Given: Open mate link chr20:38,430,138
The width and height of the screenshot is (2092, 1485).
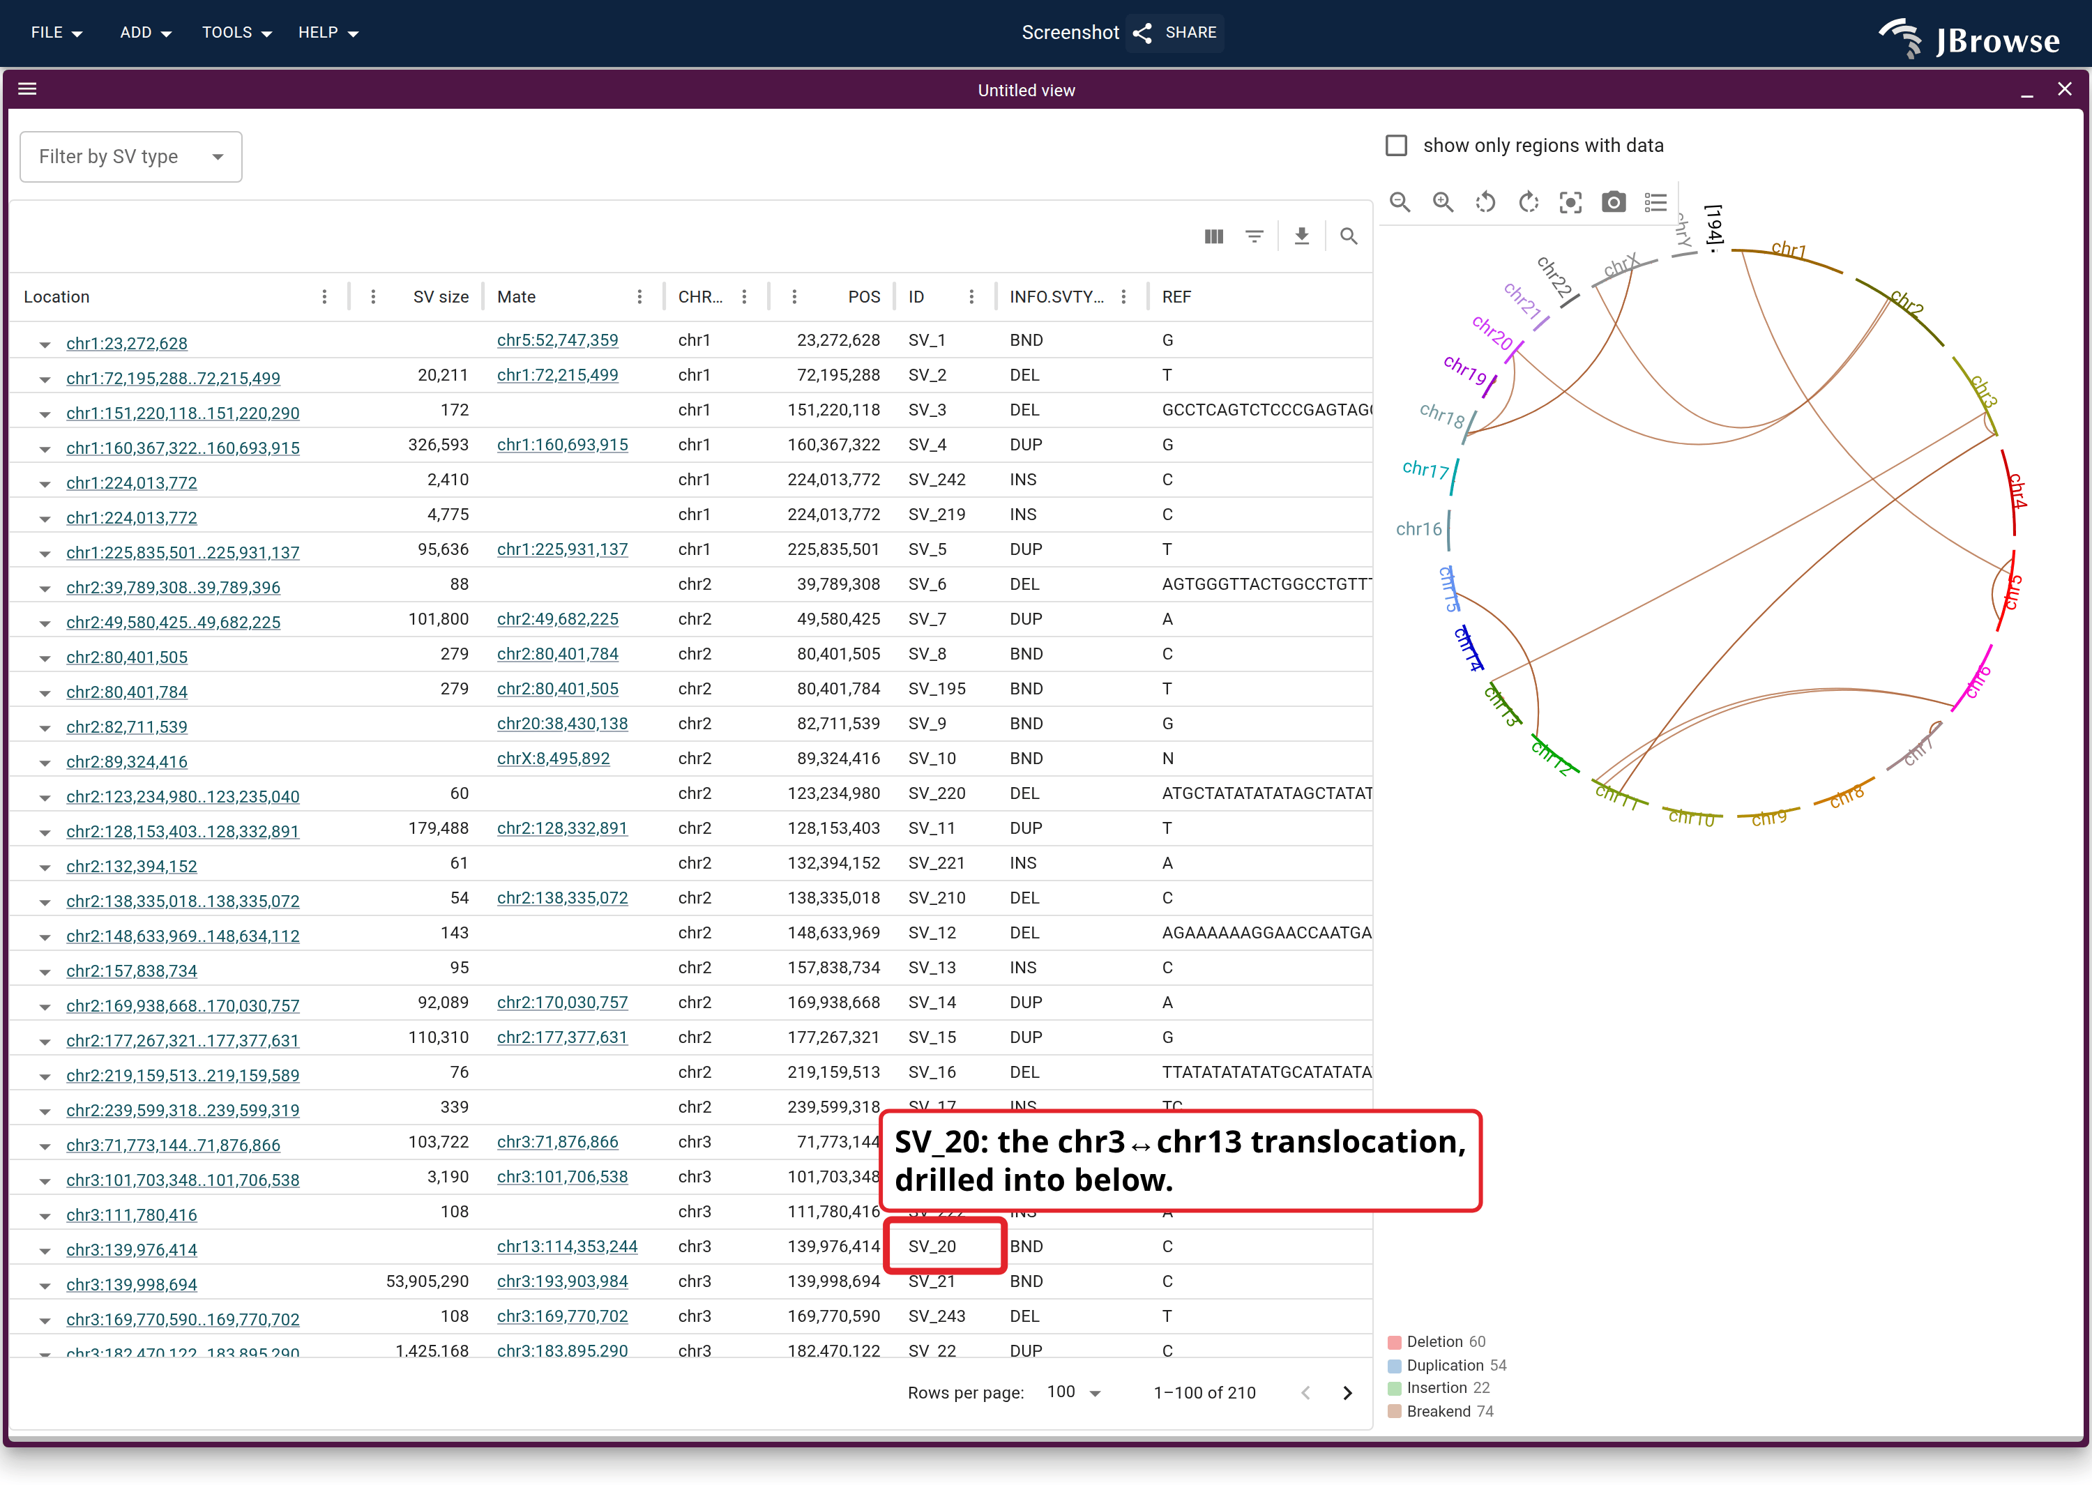Looking at the screenshot, I should [562, 723].
